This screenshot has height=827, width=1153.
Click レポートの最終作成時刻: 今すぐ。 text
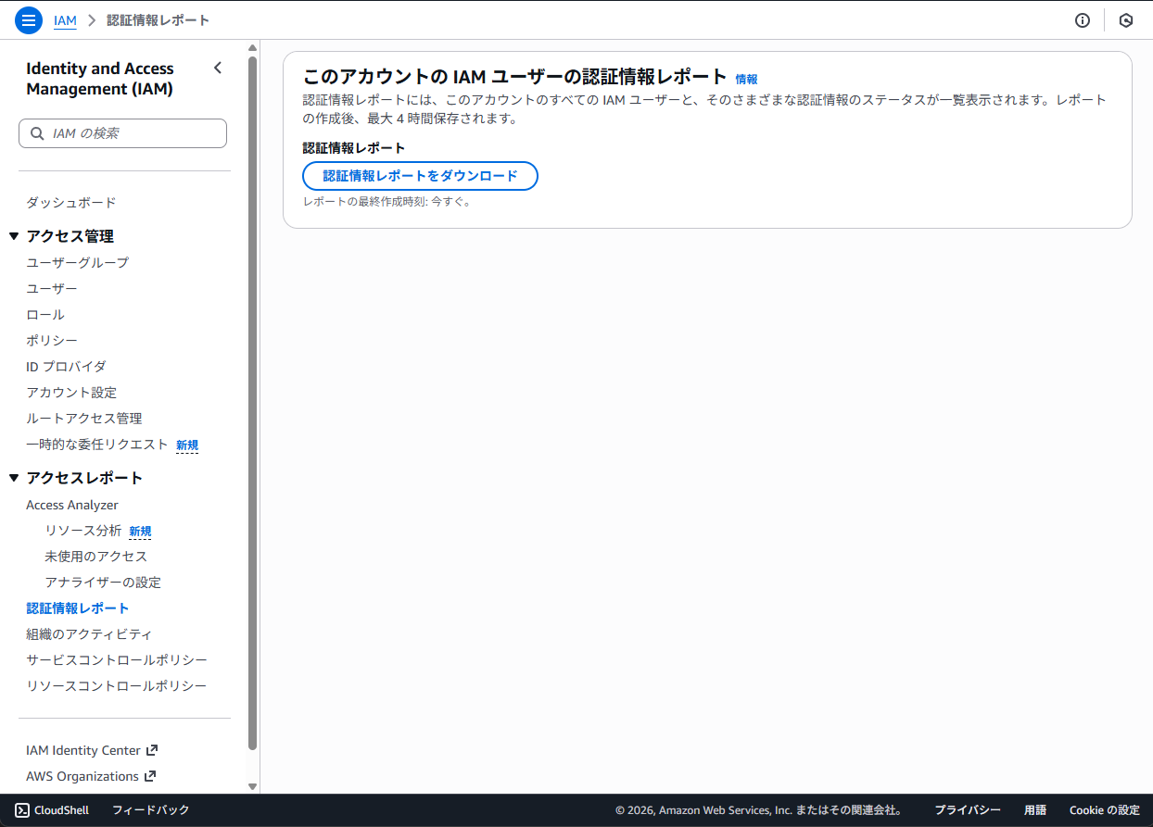coord(387,202)
